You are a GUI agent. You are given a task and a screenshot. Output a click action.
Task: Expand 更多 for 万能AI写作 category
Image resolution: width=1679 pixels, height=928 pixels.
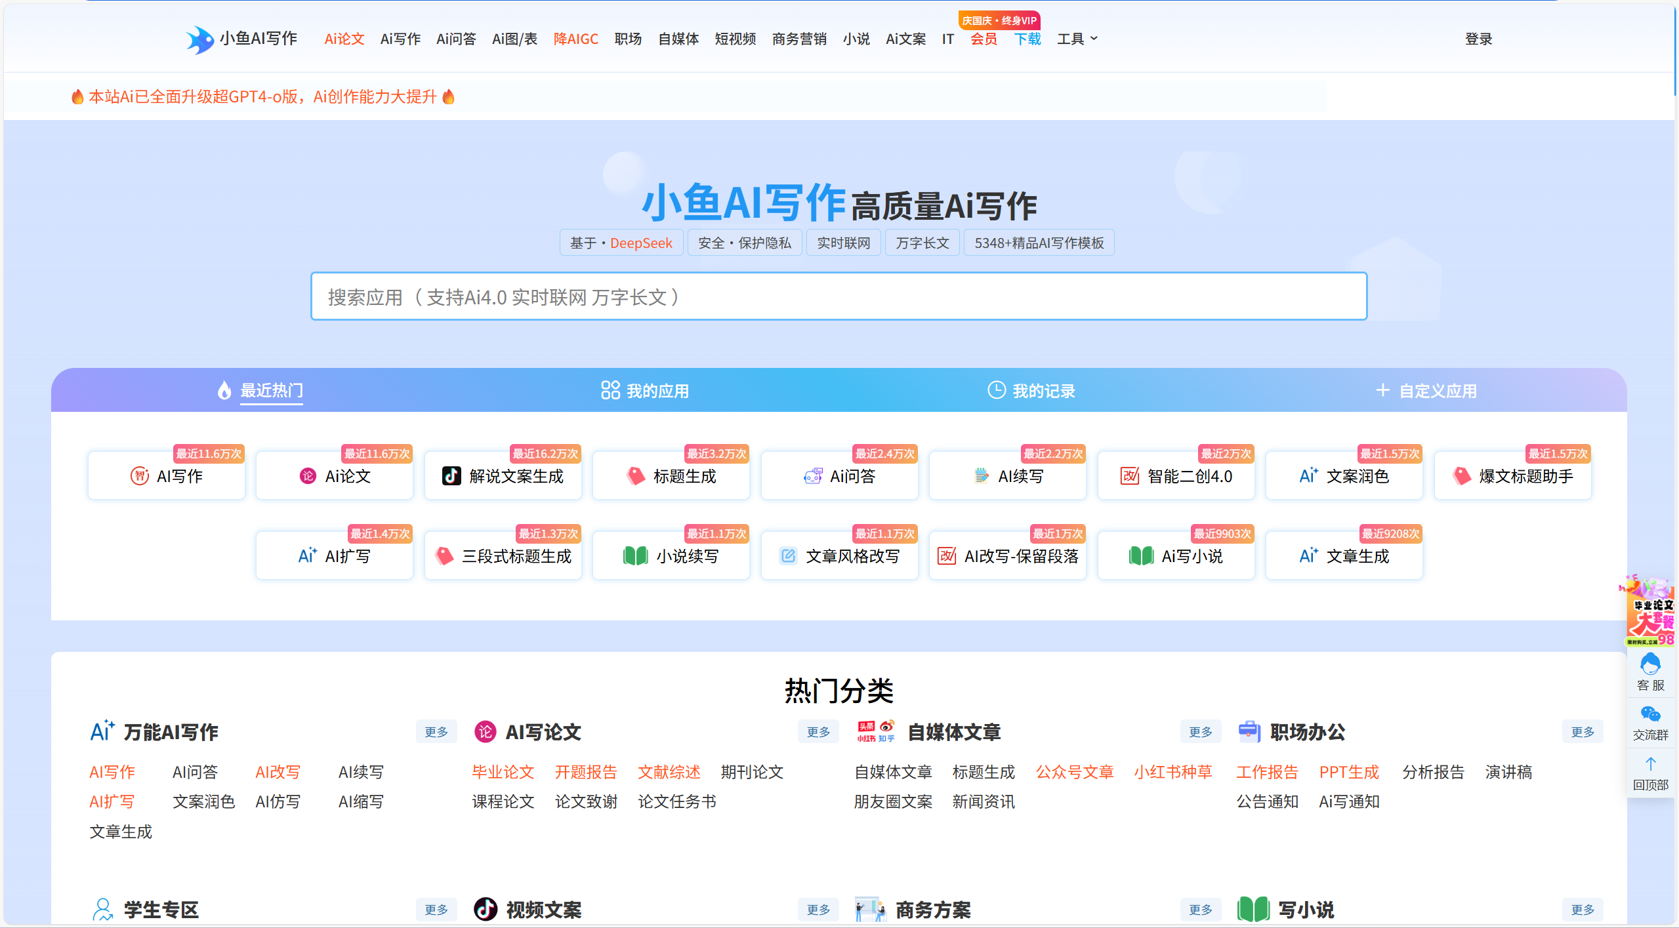click(x=436, y=732)
